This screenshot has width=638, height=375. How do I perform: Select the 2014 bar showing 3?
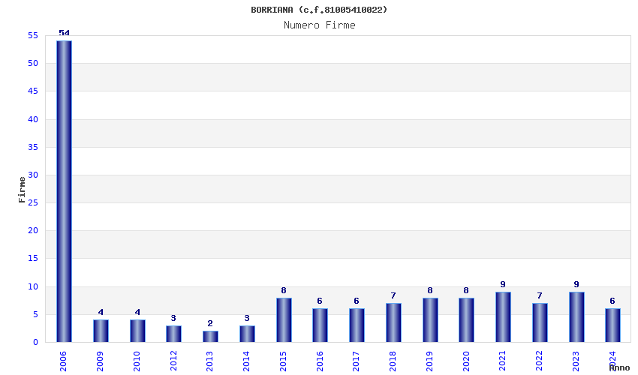coord(247,334)
